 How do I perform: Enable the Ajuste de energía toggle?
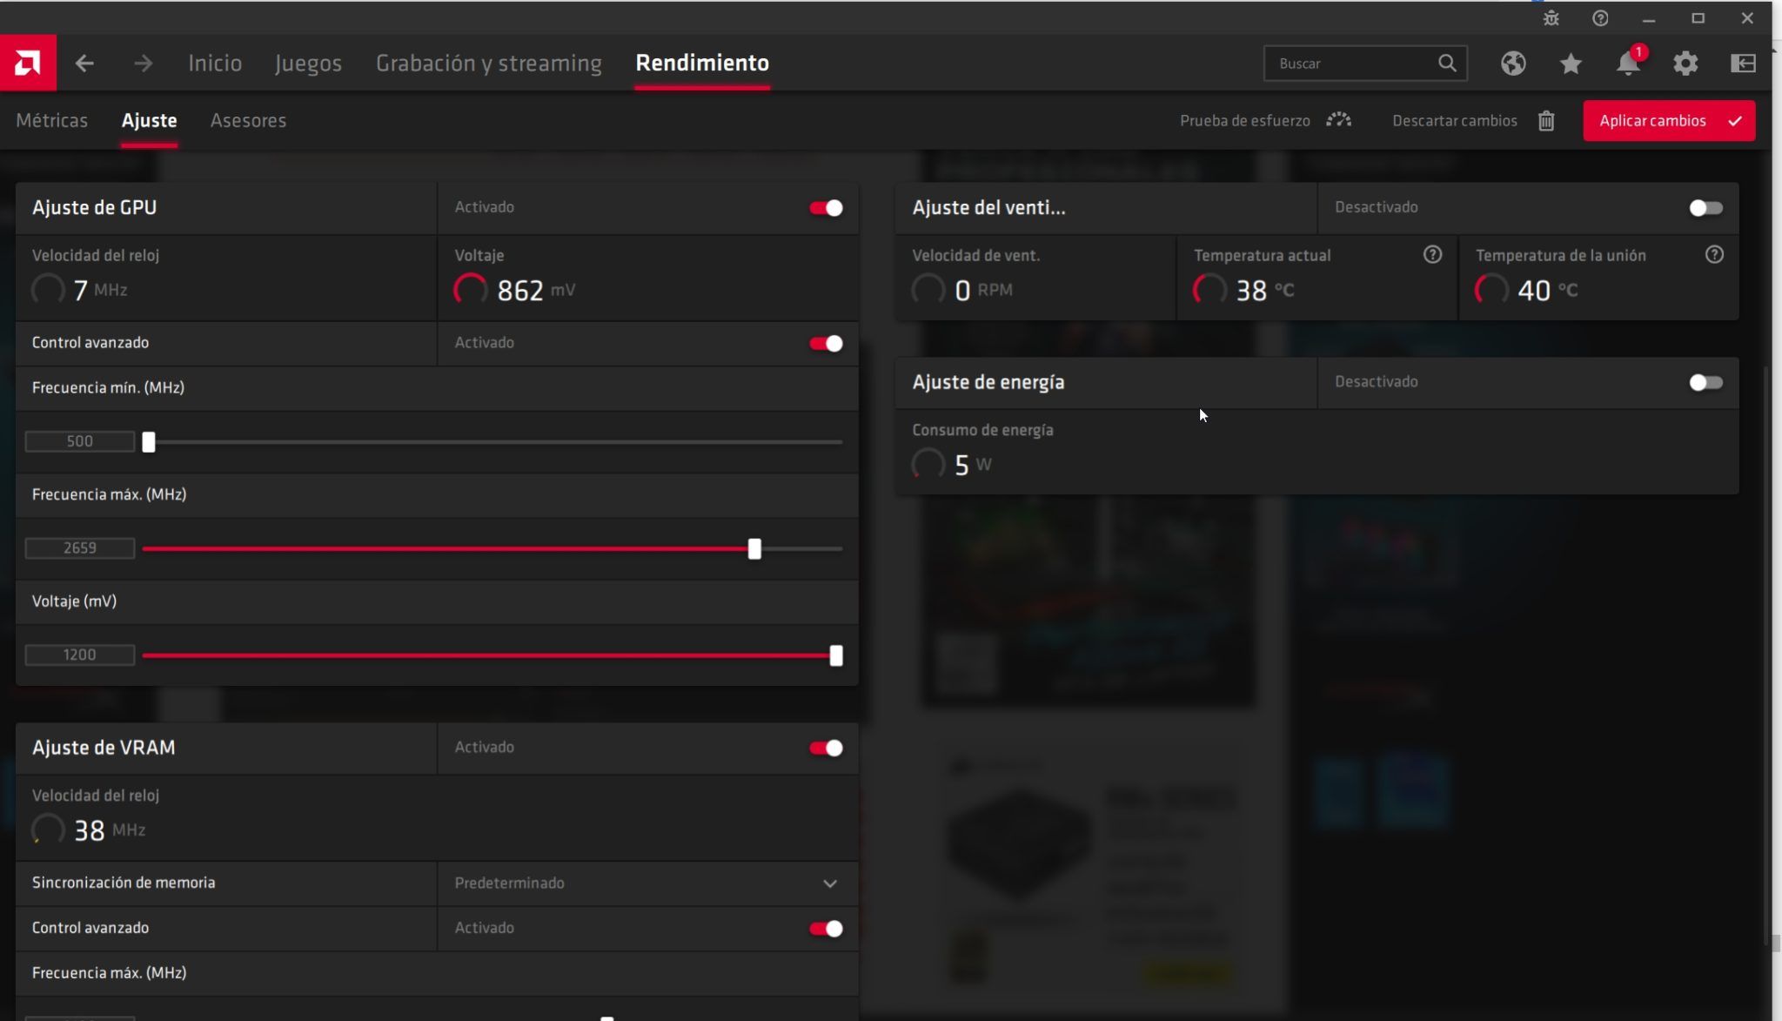click(x=1705, y=382)
